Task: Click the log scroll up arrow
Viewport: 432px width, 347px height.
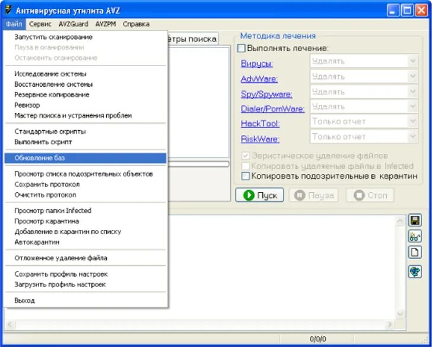Action: coord(400,221)
